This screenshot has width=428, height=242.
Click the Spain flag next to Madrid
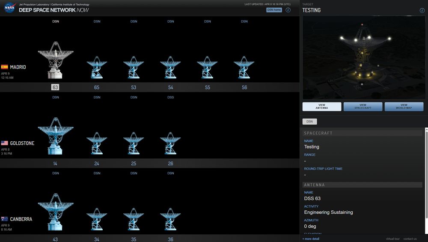coord(4,67)
